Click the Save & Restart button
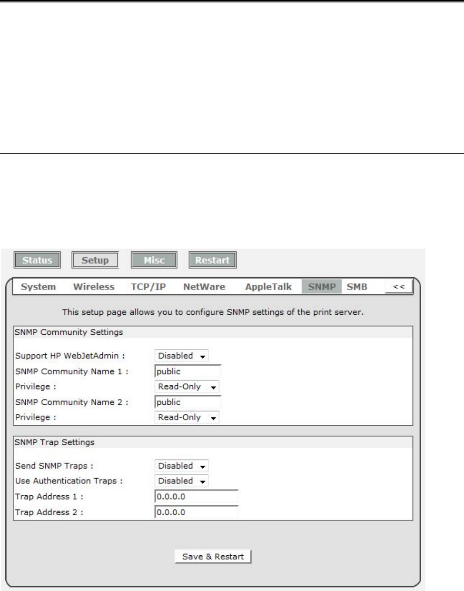 tap(213, 556)
